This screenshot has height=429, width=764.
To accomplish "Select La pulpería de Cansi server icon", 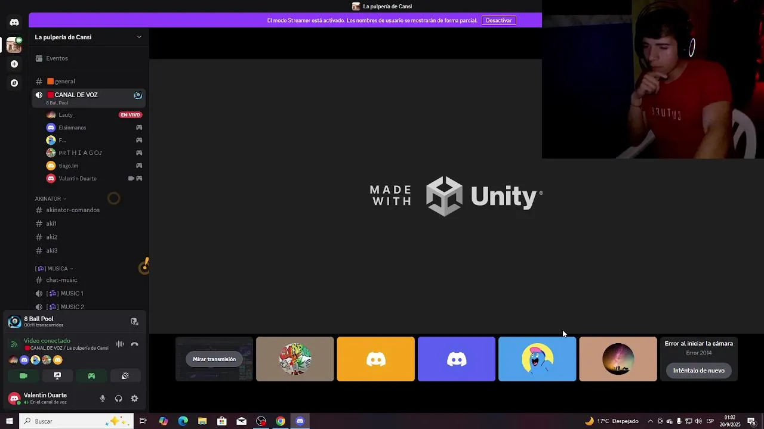I will tap(14, 45).
